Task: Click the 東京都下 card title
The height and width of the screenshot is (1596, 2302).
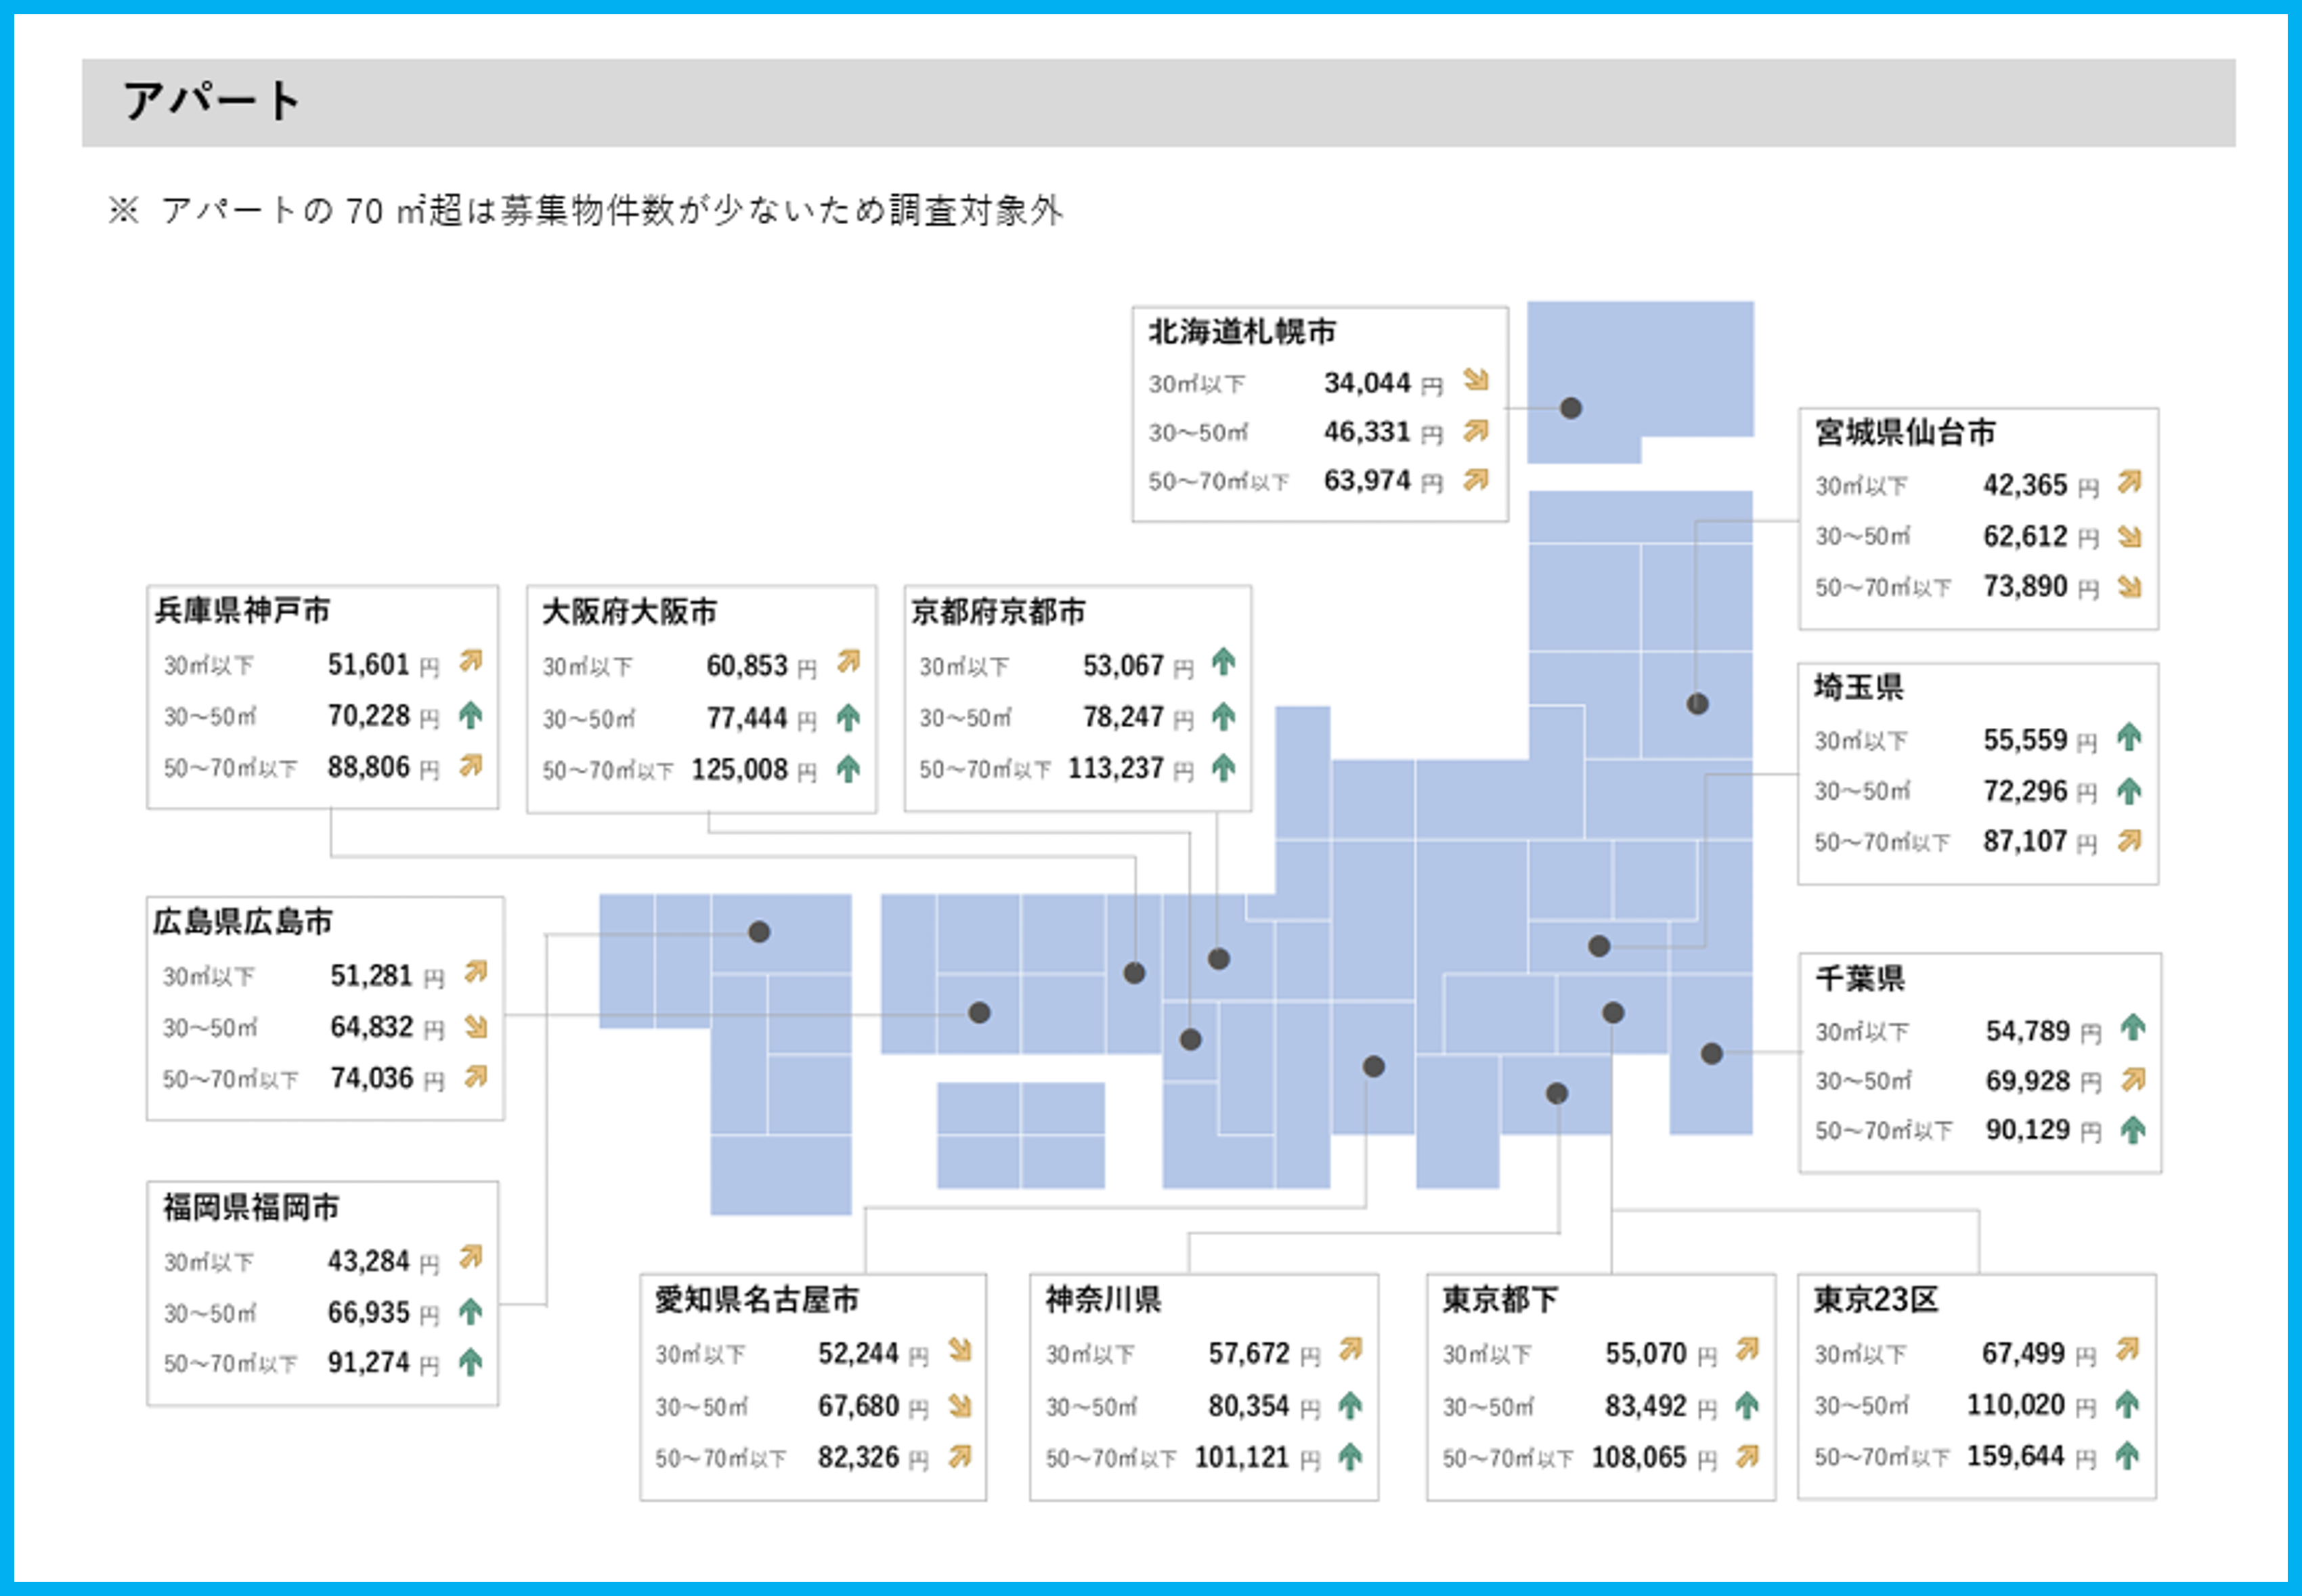Action: click(1499, 1300)
